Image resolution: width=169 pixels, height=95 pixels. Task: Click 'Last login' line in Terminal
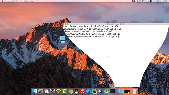click(x=91, y=26)
